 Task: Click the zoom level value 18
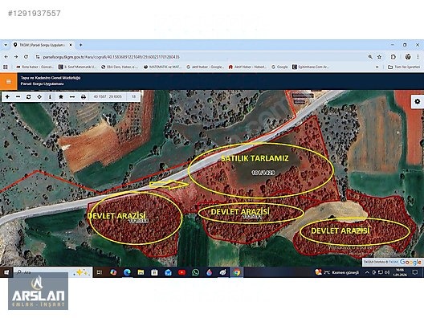pos(133,96)
